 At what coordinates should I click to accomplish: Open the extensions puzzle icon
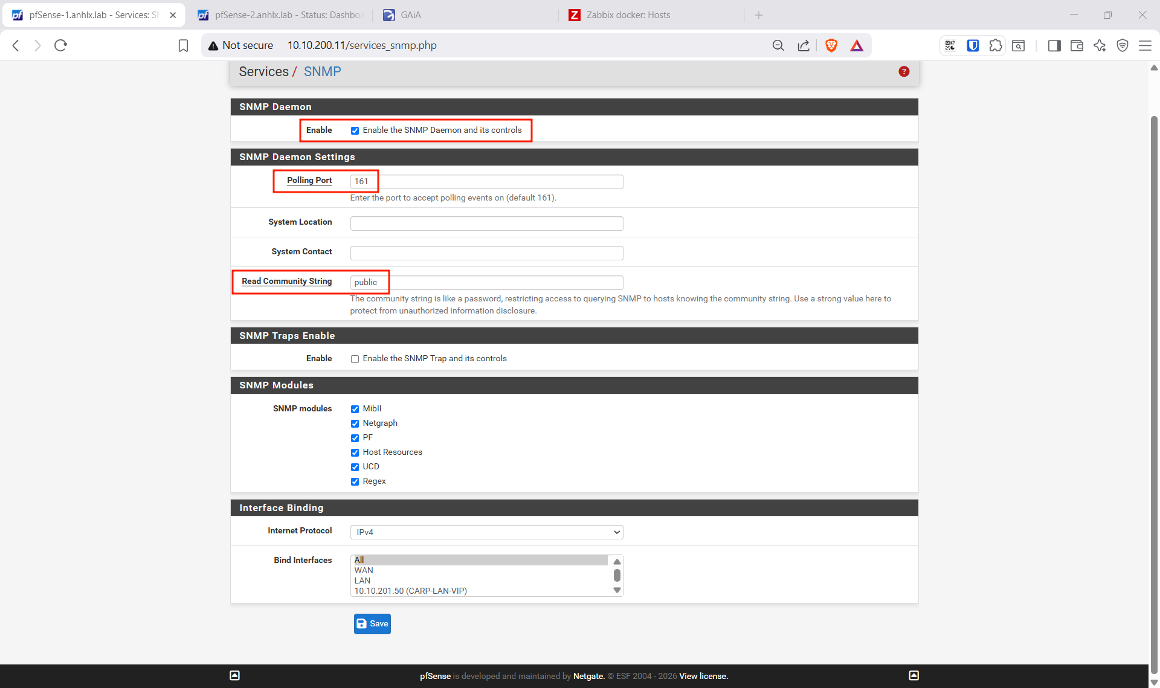996,45
